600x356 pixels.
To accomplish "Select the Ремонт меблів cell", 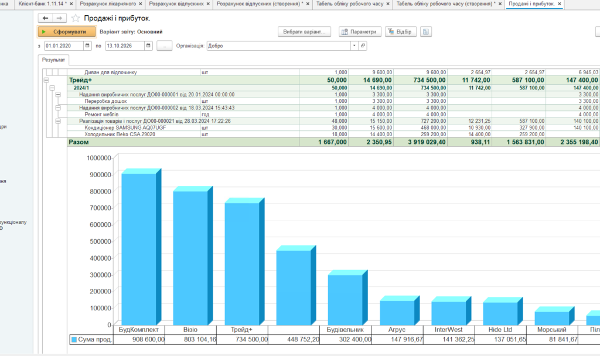I will 134,115.
